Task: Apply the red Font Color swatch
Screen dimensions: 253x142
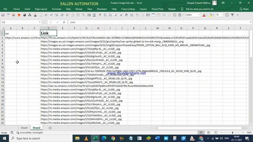Action: [204, 15]
